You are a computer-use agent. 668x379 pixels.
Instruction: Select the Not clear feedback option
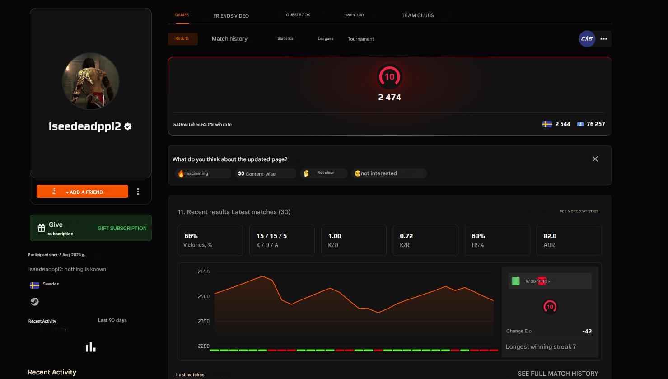click(x=323, y=173)
